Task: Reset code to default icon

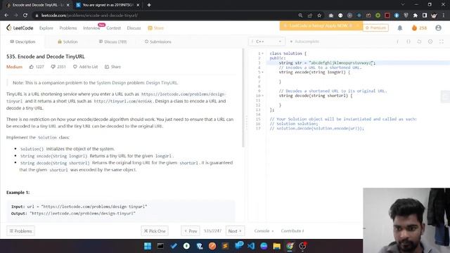Action: [x=419, y=41]
